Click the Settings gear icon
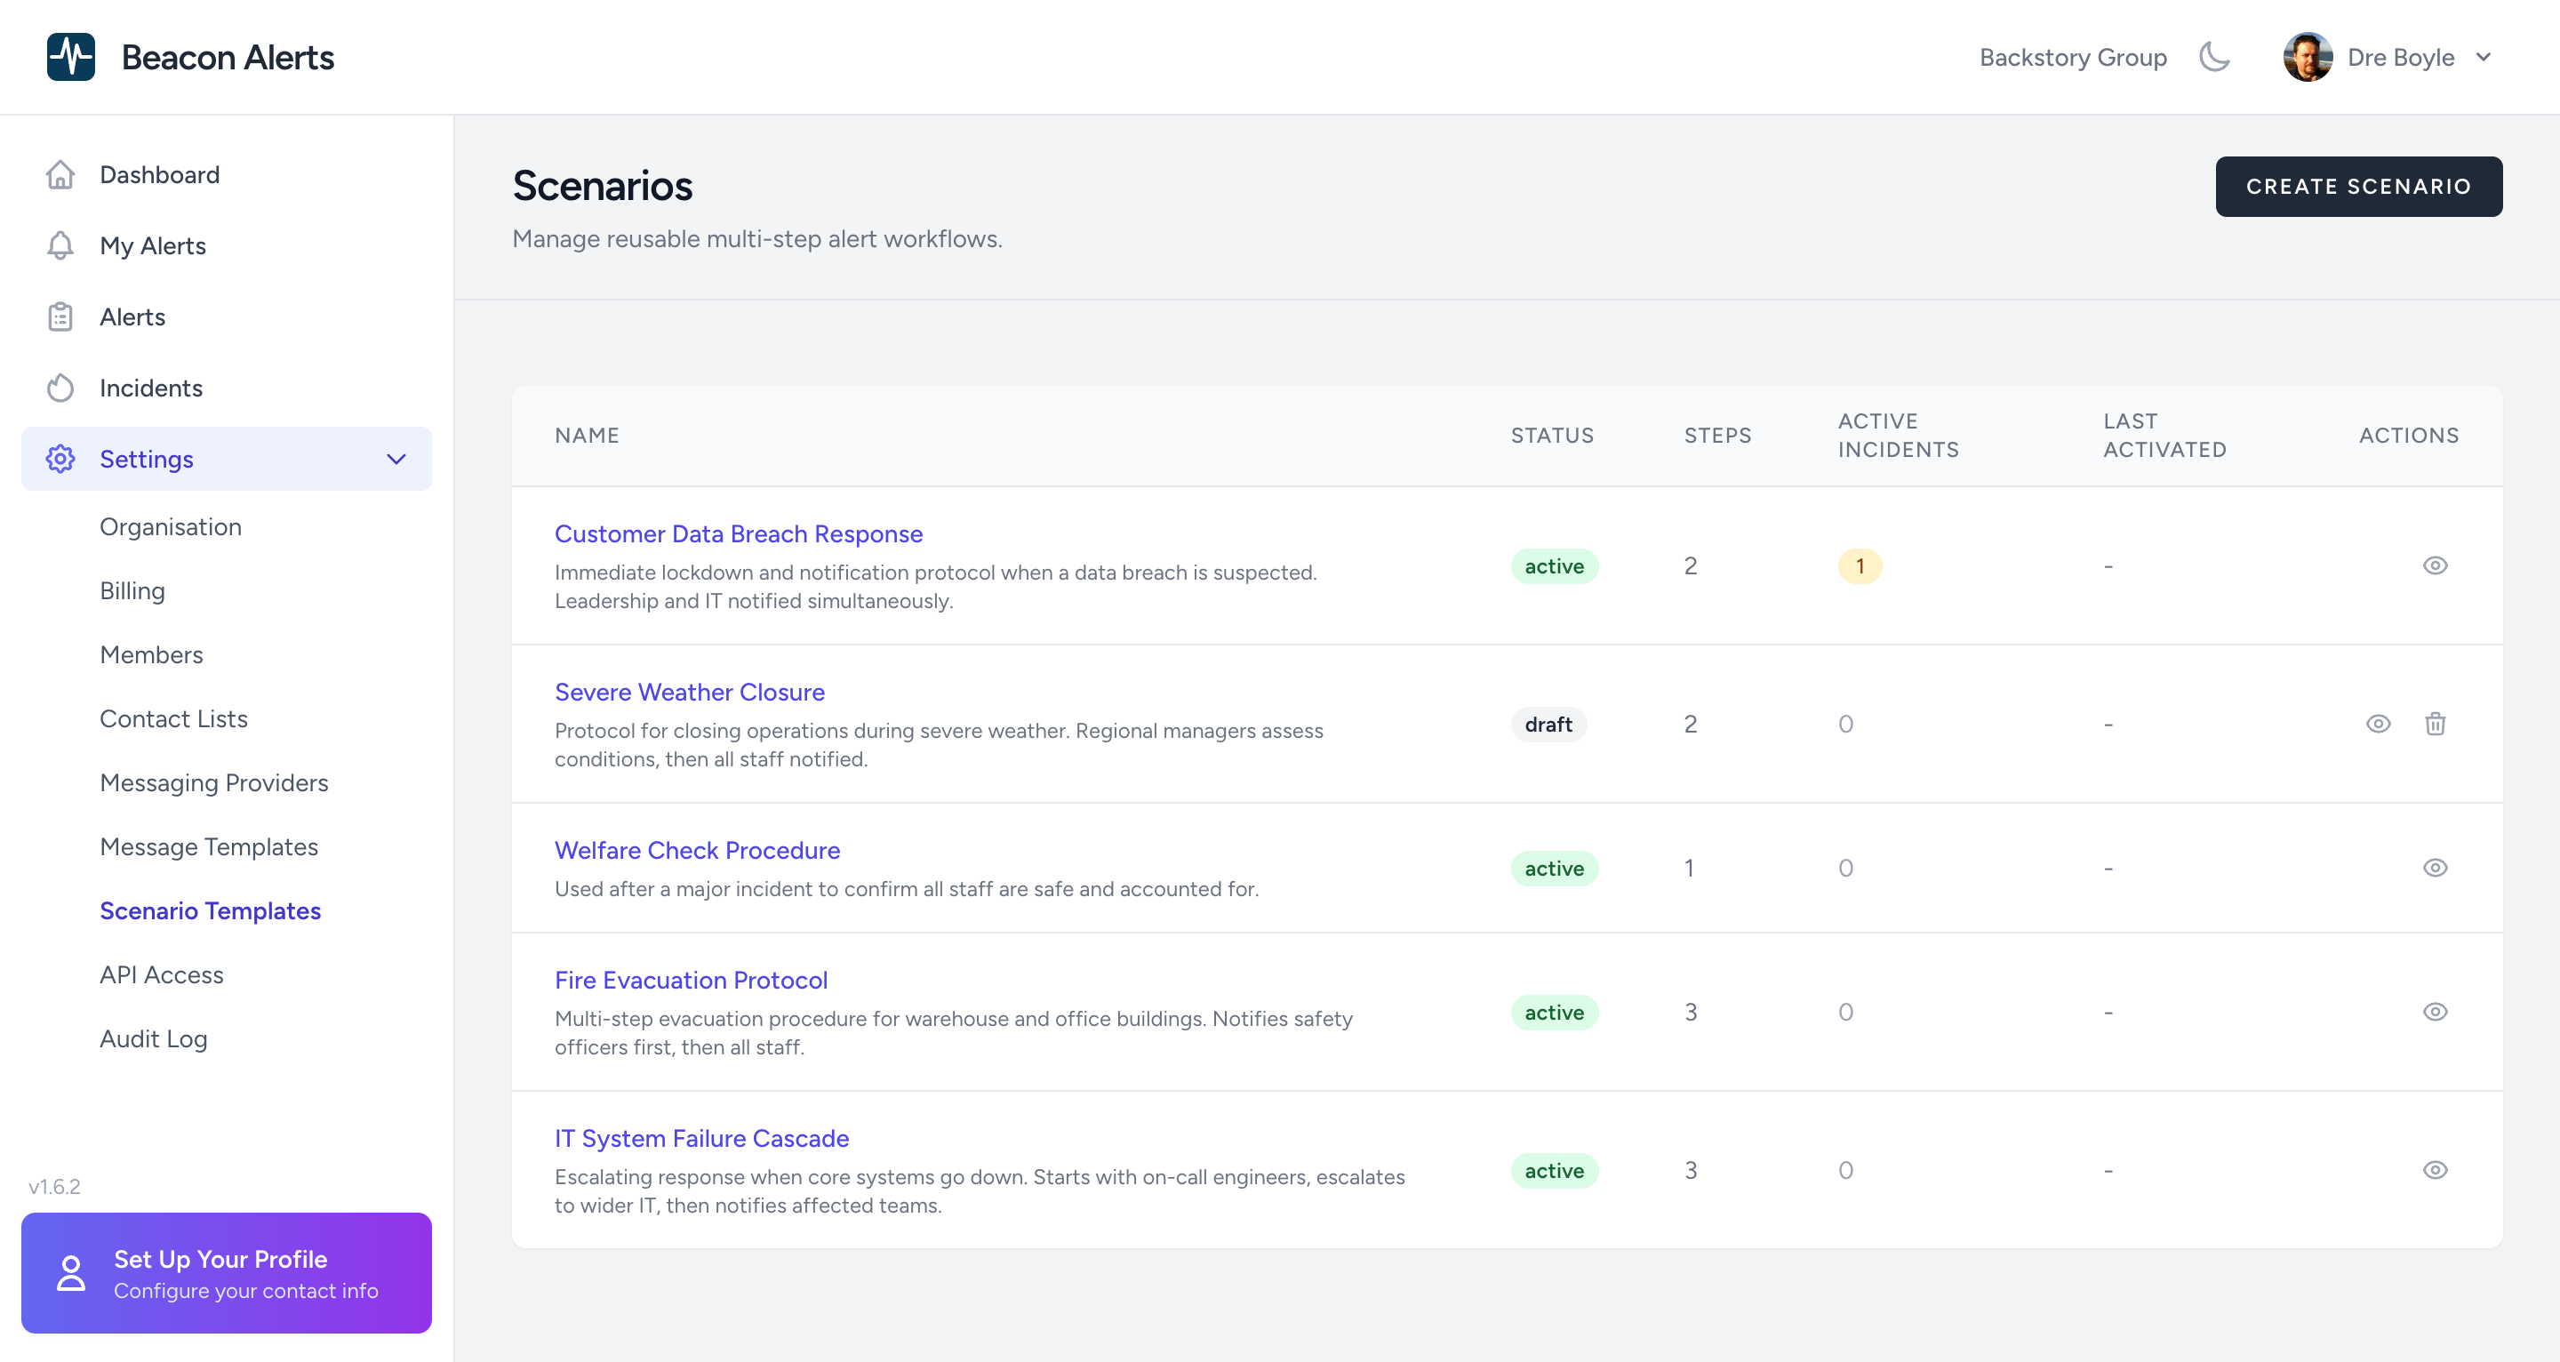2560x1362 pixels. pyautogui.click(x=60, y=460)
